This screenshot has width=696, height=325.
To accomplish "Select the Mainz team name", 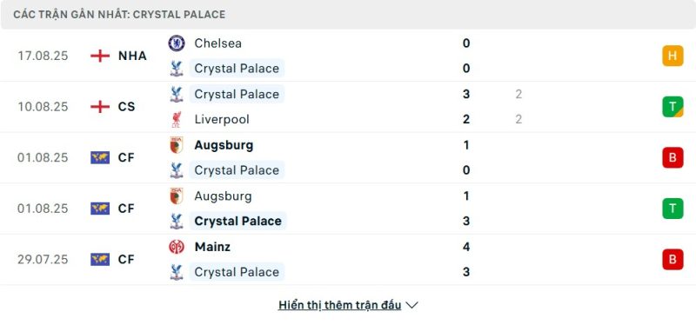I will 212,247.
